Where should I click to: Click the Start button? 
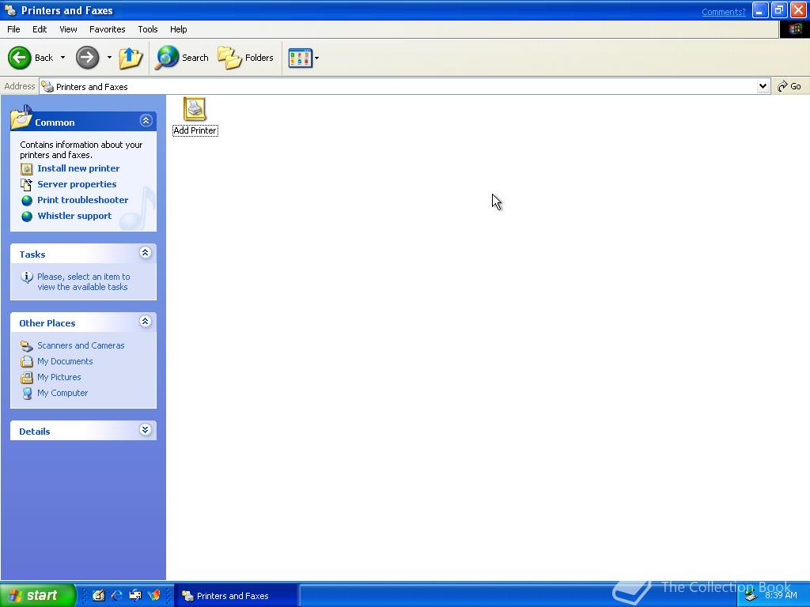click(x=38, y=595)
